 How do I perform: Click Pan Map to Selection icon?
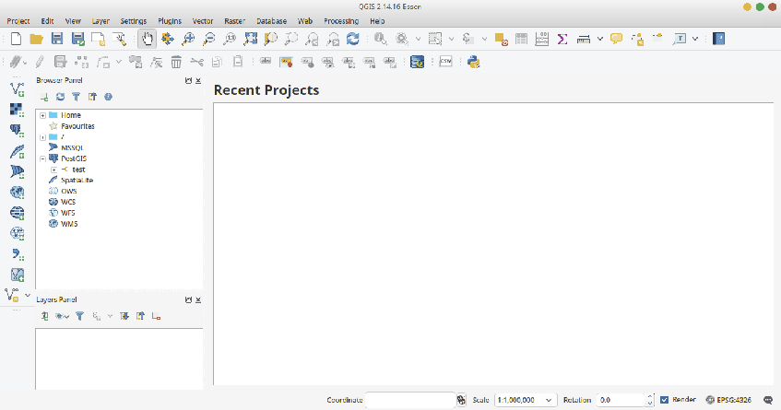168,39
